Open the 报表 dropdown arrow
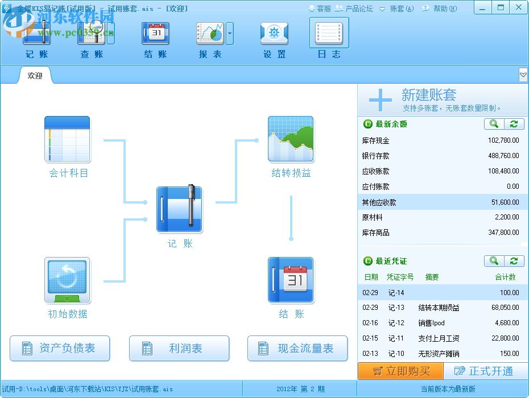The image size is (529, 398). point(230,34)
